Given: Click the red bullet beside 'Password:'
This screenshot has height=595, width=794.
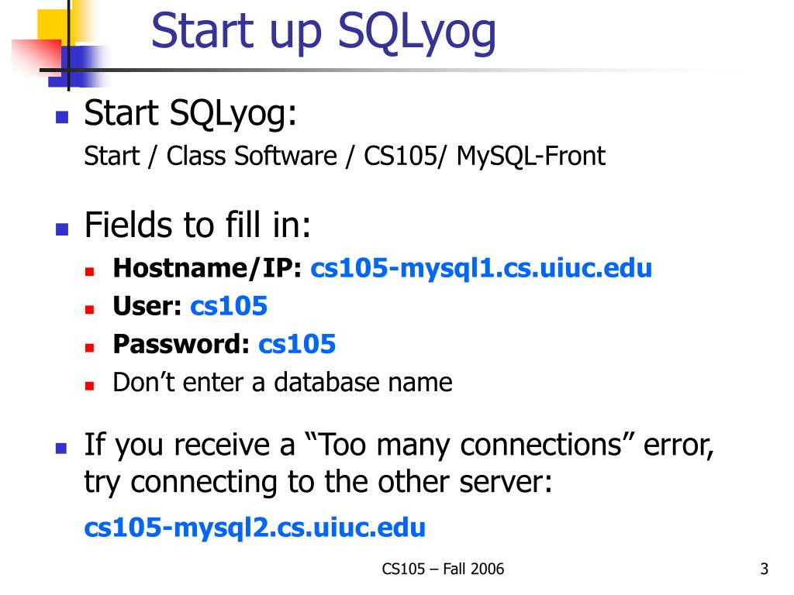Looking at the screenshot, I should pyautogui.click(x=90, y=348).
